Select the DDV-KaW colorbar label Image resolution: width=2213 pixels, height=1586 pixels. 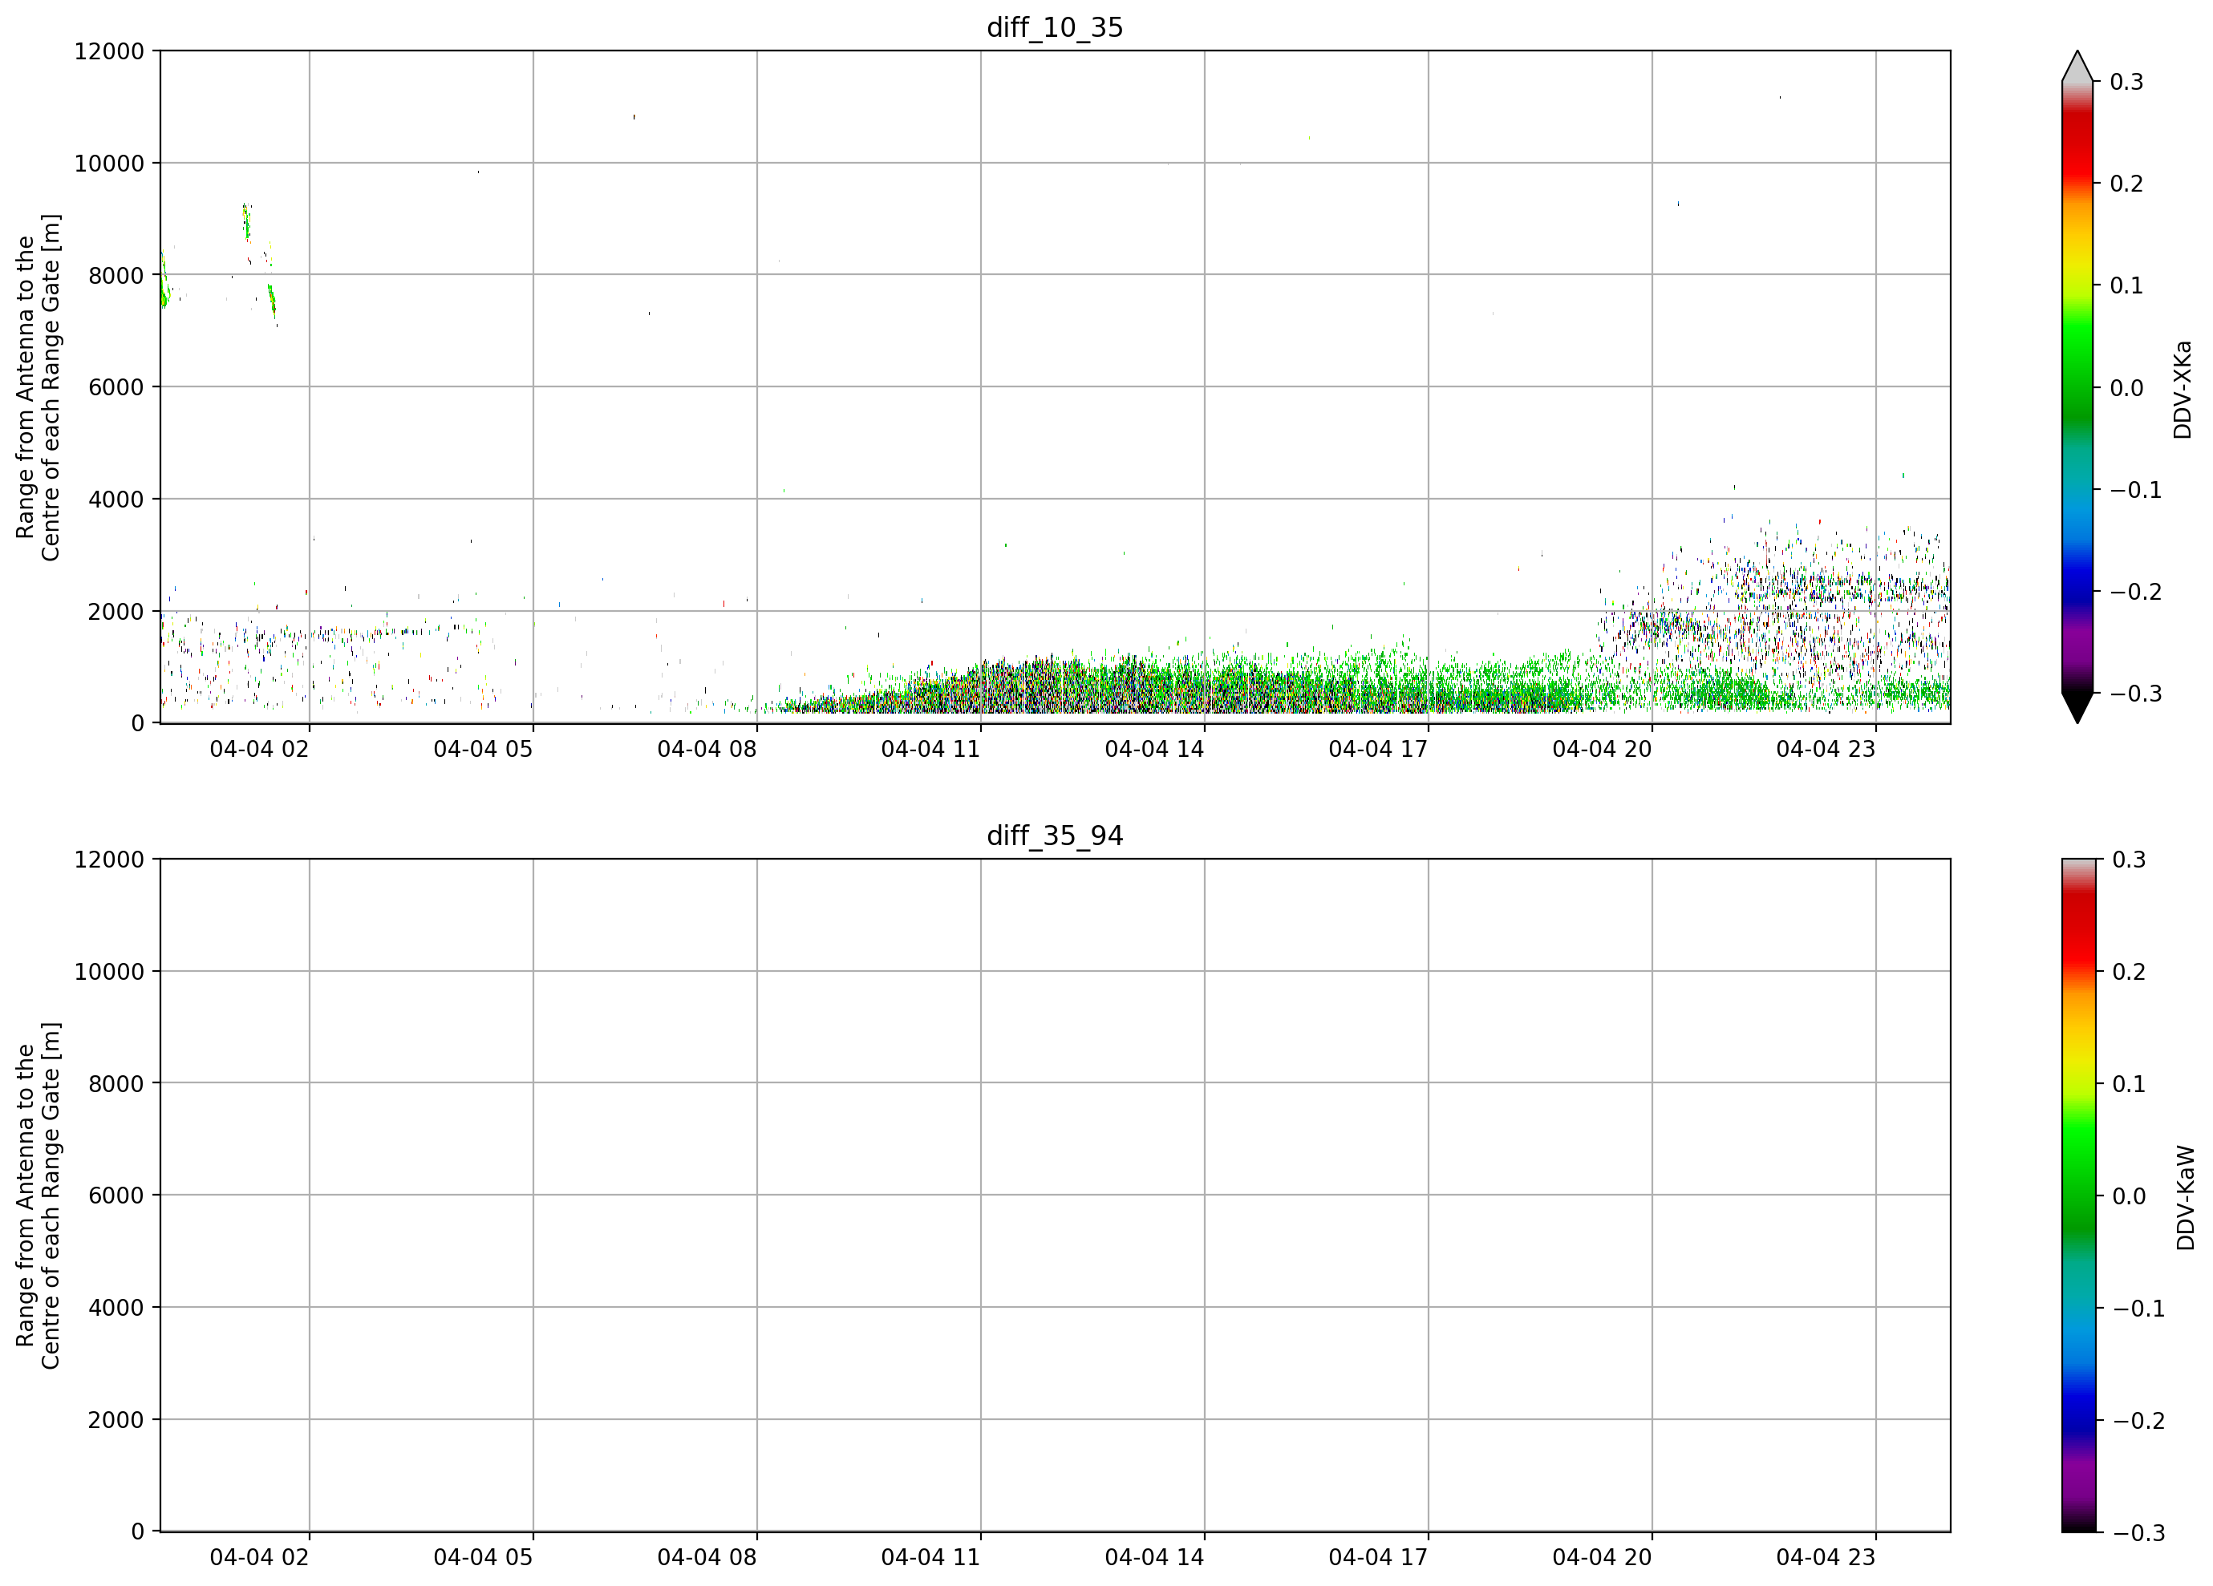(x=2185, y=1198)
